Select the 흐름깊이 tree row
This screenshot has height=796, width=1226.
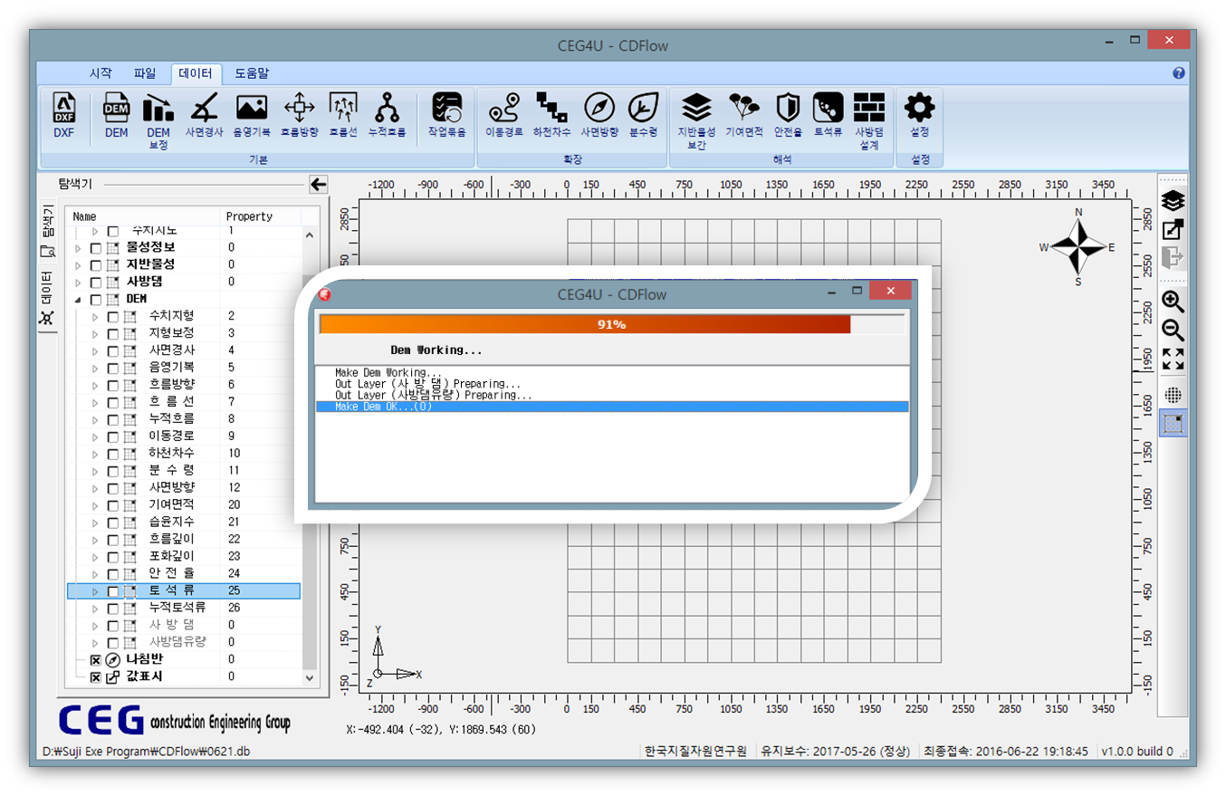[x=184, y=540]
